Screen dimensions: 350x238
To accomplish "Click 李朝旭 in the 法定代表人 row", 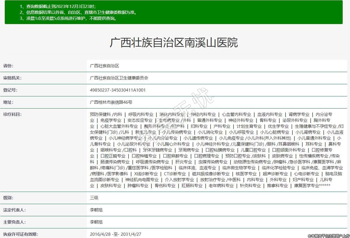I will [96, 210].
